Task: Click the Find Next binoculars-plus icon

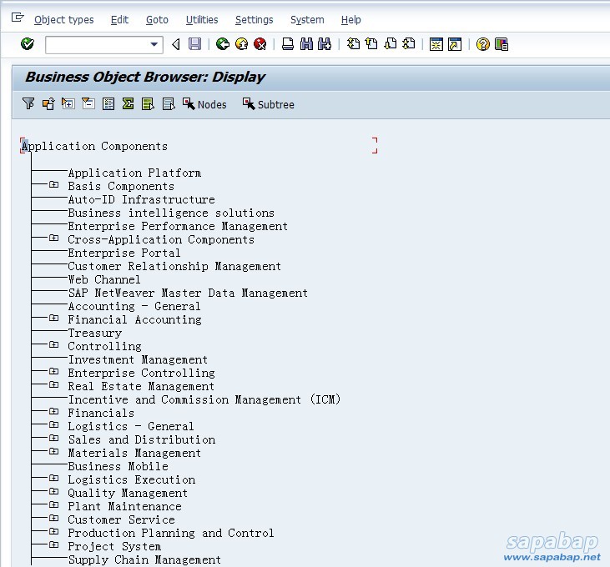Action: click(x=325, y=44)
